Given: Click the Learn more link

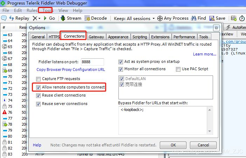Looking at the screenshot, I should (205, 54).
